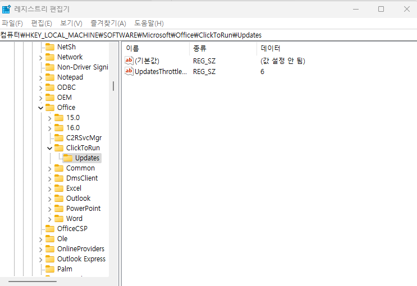Click the (값 설정 안 됨) data cell
Screen dimensions: 417x286
click(283, 61)
